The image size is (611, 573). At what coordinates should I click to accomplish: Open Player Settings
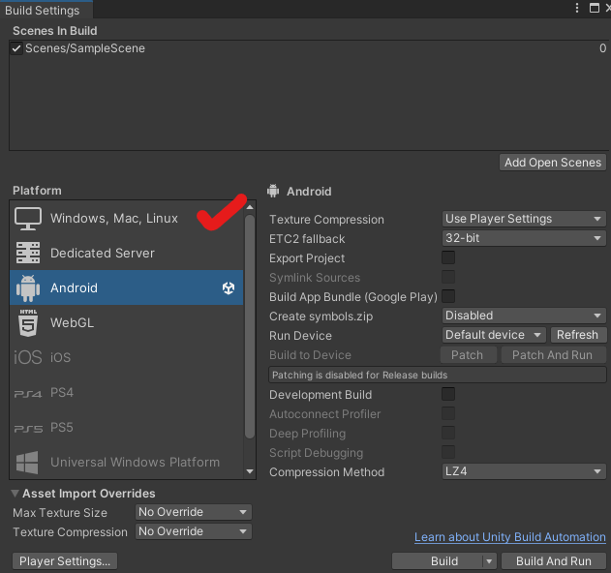point(65,561)
